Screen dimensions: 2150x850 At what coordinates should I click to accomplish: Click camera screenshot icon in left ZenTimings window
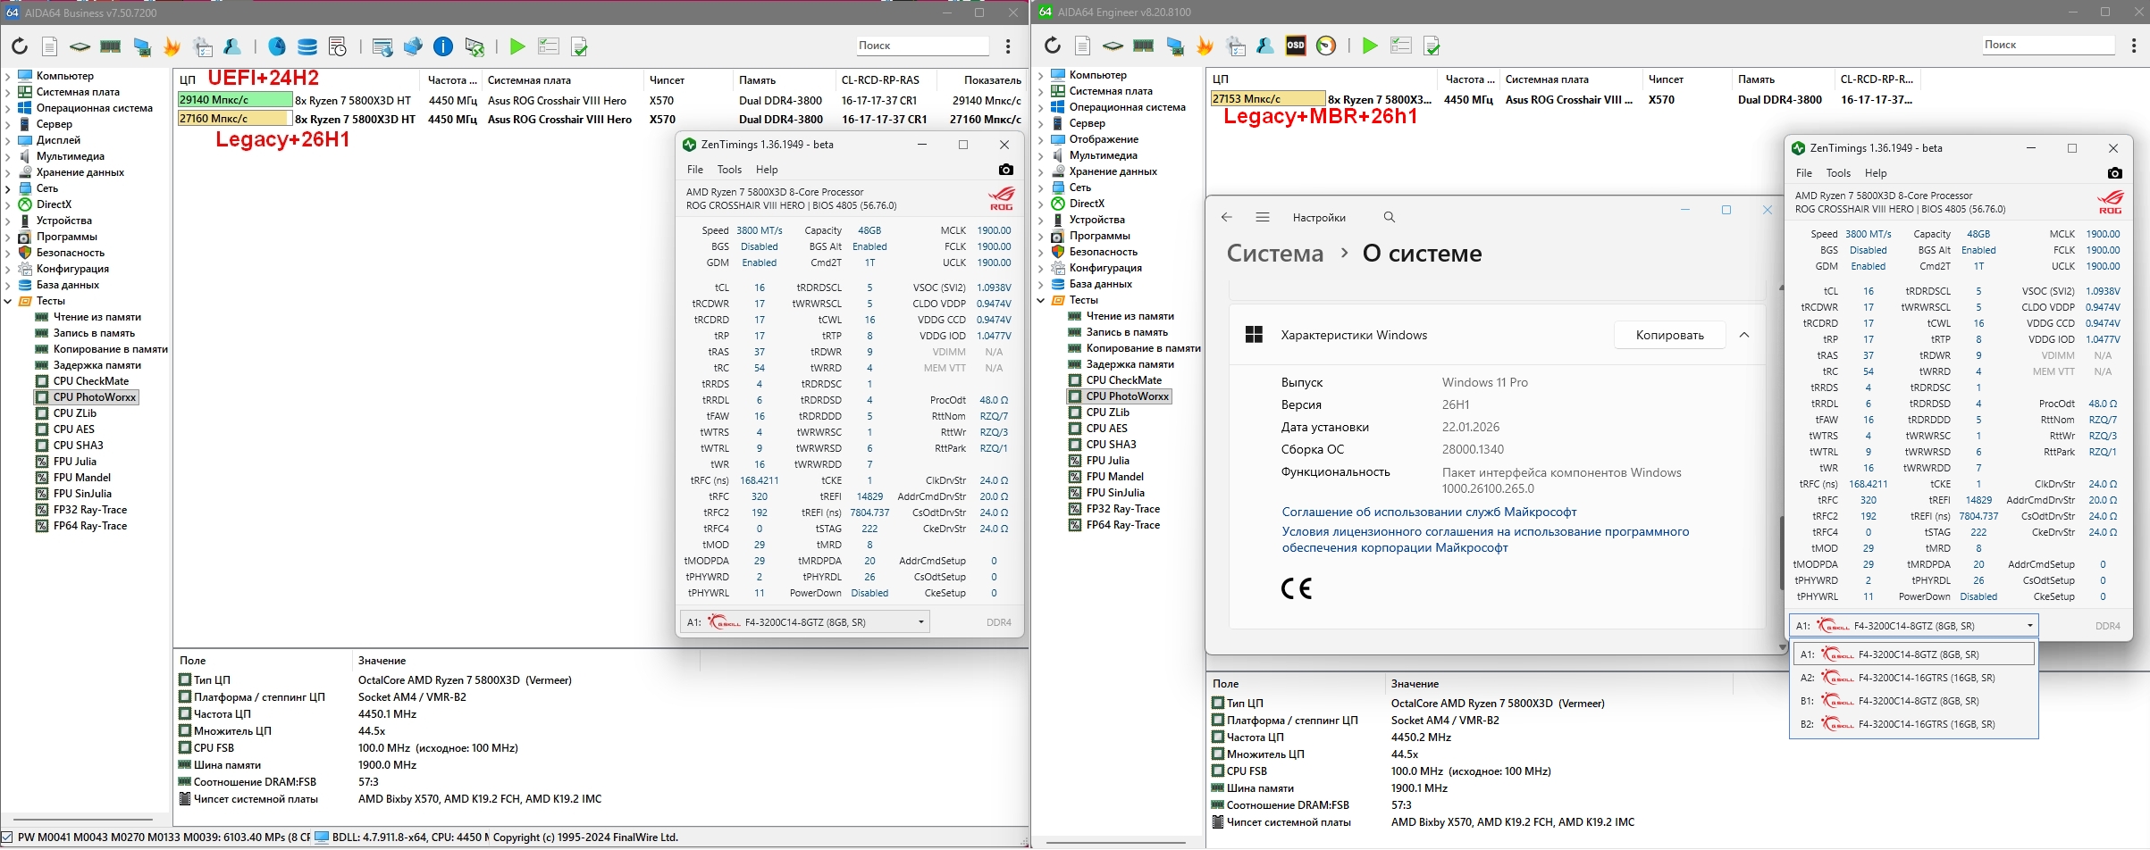[x=1006, y=170]
